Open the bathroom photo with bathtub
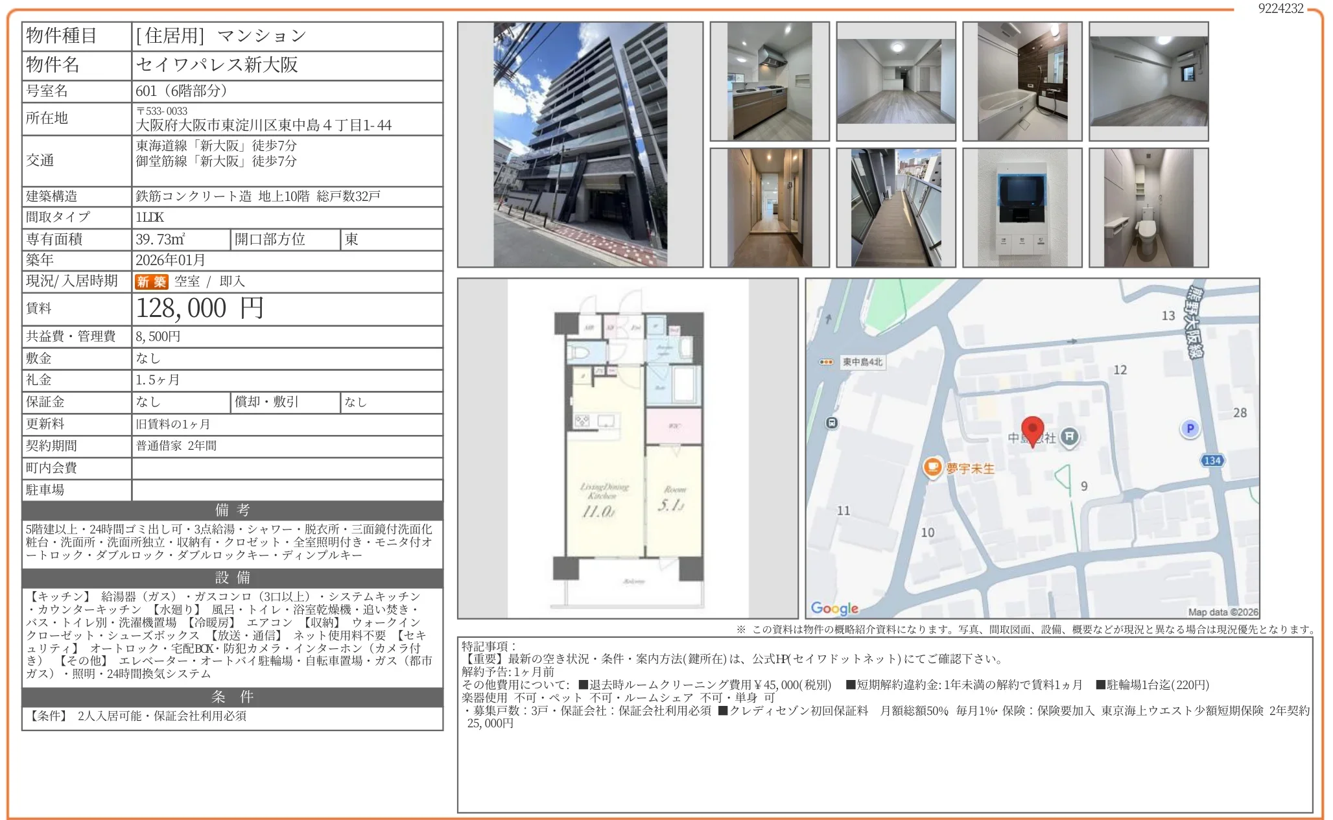1333x820 pixels. click(1022, 81)
